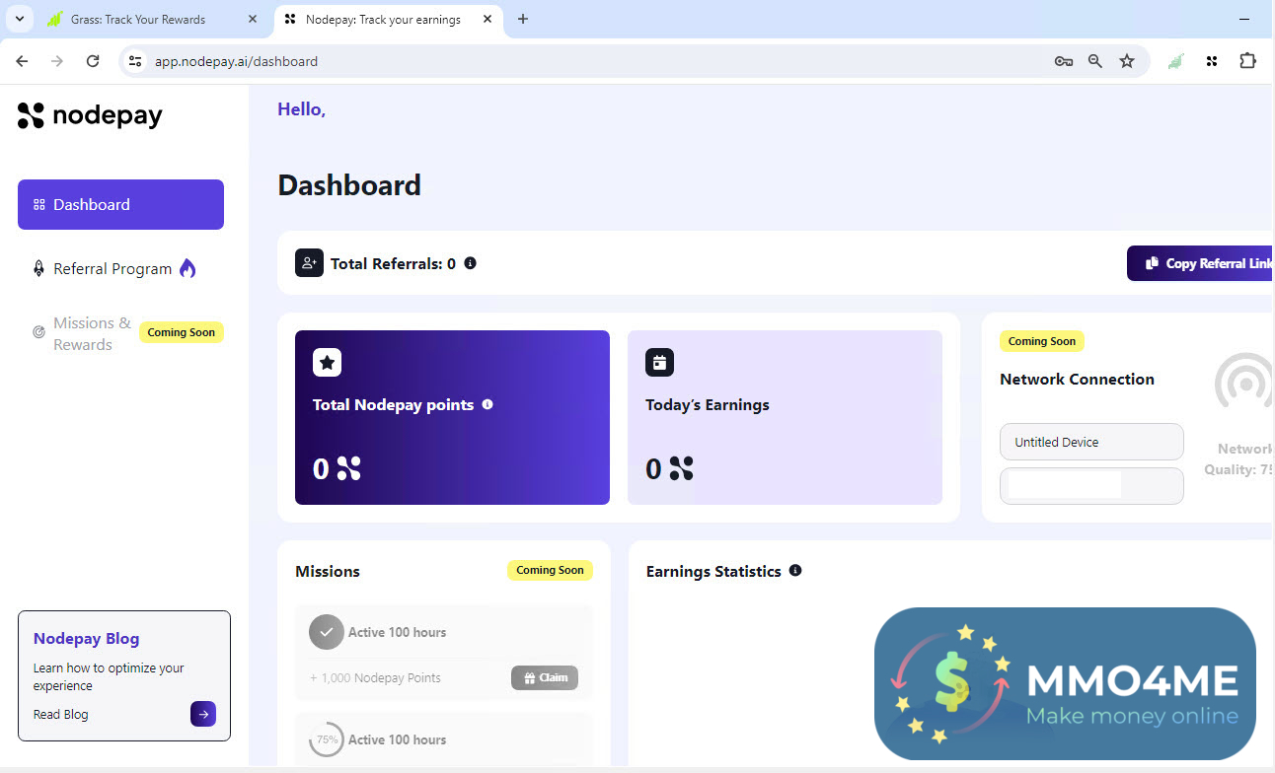Close the Nodepay: Track your earnings tab

point(487,19)
